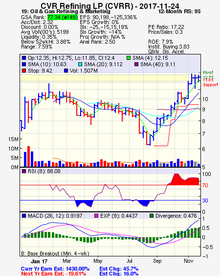Click the highlighted GSA Rank value
This screenshot has height=276, width=220.
point(63,17)
